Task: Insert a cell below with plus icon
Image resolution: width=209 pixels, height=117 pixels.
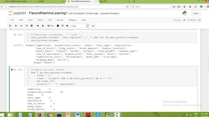Action: pos(16,26)
